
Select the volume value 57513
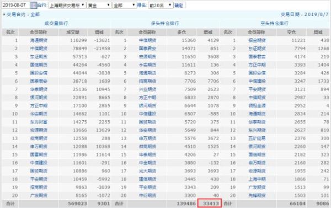tap(80, 57)
